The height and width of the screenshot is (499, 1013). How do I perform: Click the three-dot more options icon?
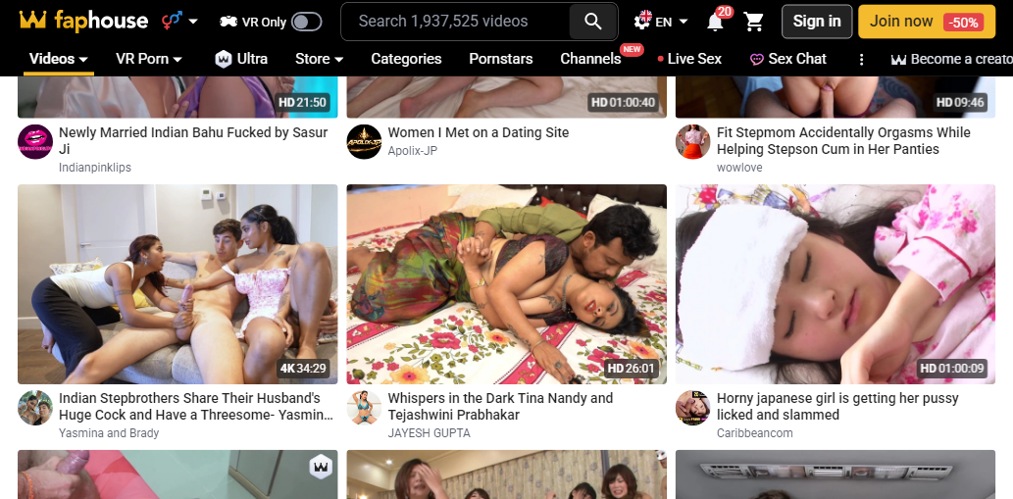tap(862, 59)
